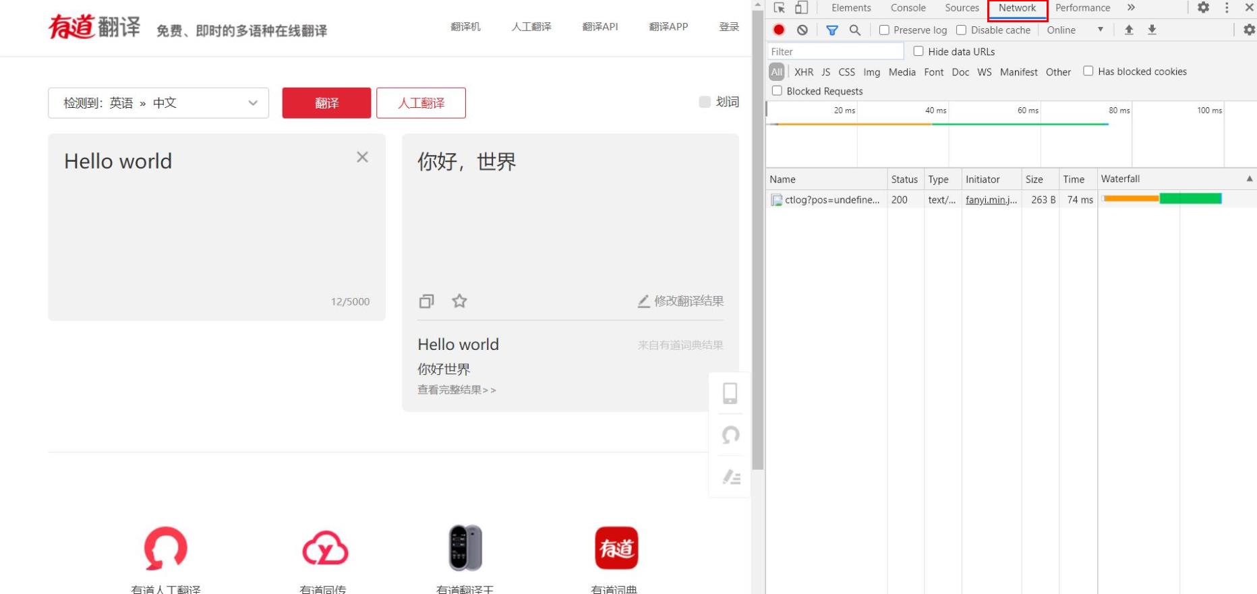The image size is (1257, 594).
Task: Open DevTools main settings gear
Action: (1204, 8)
